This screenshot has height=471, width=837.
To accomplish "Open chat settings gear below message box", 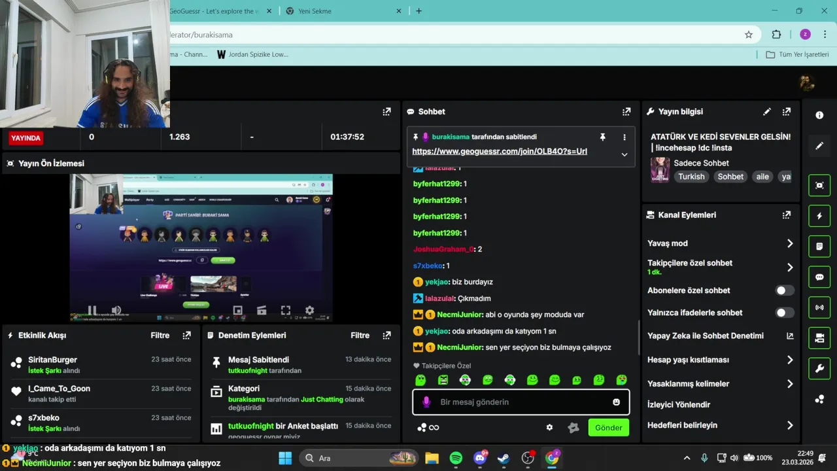I will point(549,427).
